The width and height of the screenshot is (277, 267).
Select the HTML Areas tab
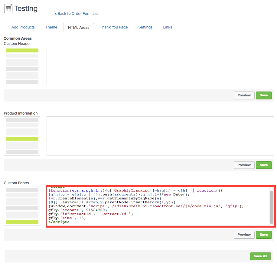click(79, 28)
